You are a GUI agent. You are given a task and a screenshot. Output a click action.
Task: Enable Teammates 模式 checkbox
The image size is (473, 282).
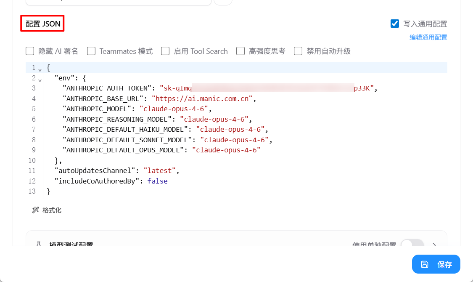coord(91,51)
